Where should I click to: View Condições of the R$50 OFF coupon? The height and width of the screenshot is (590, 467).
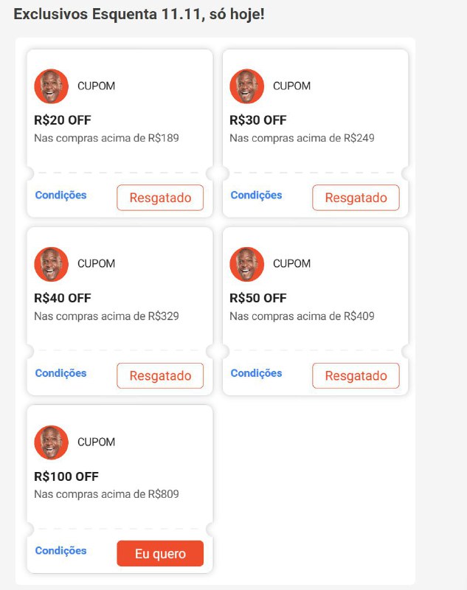(x=256, y=373)
